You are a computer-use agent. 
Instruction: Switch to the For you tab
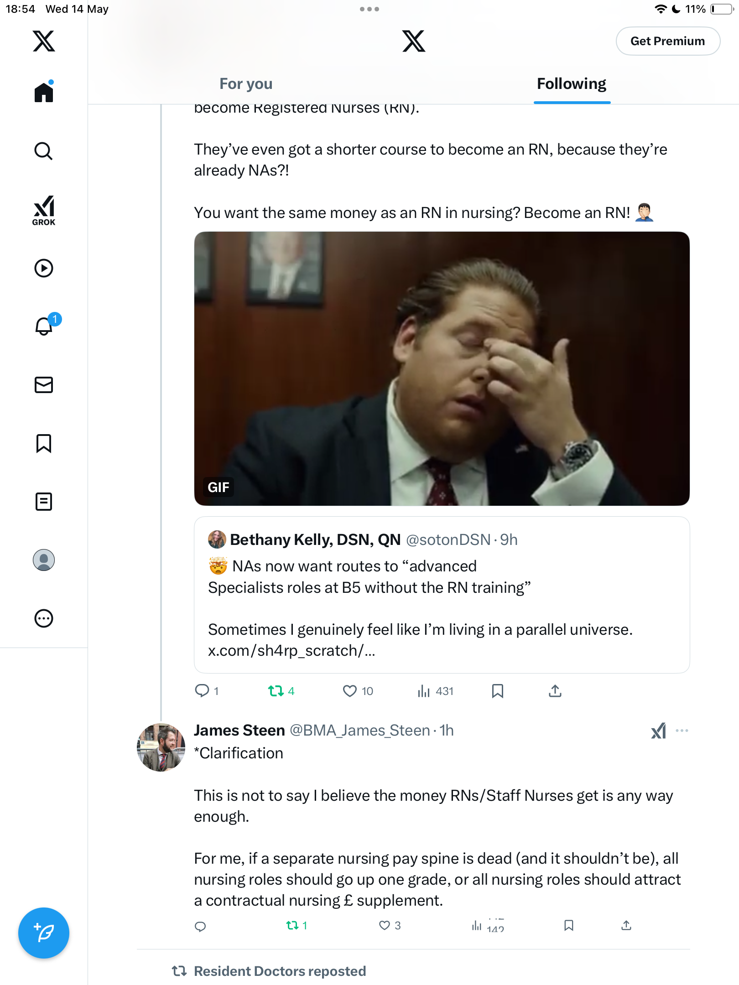[246, 84]
